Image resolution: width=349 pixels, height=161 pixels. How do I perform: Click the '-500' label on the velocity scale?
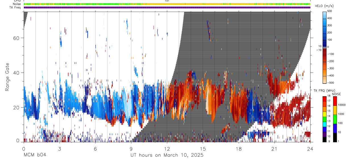point(331,83)
